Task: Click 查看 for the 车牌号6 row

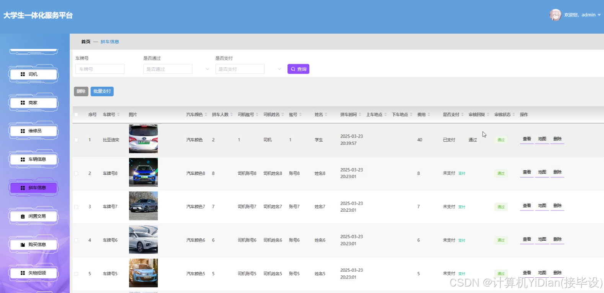Action: 527,240
